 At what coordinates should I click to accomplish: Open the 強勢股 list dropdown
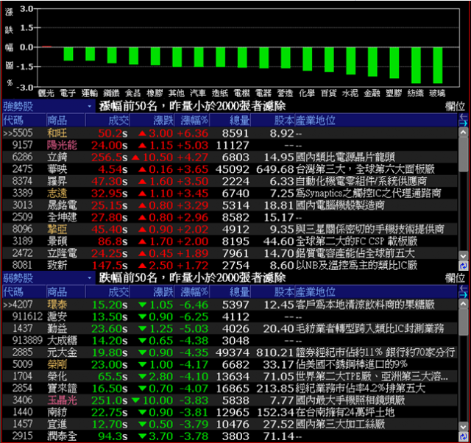click(x=49, y=106)
